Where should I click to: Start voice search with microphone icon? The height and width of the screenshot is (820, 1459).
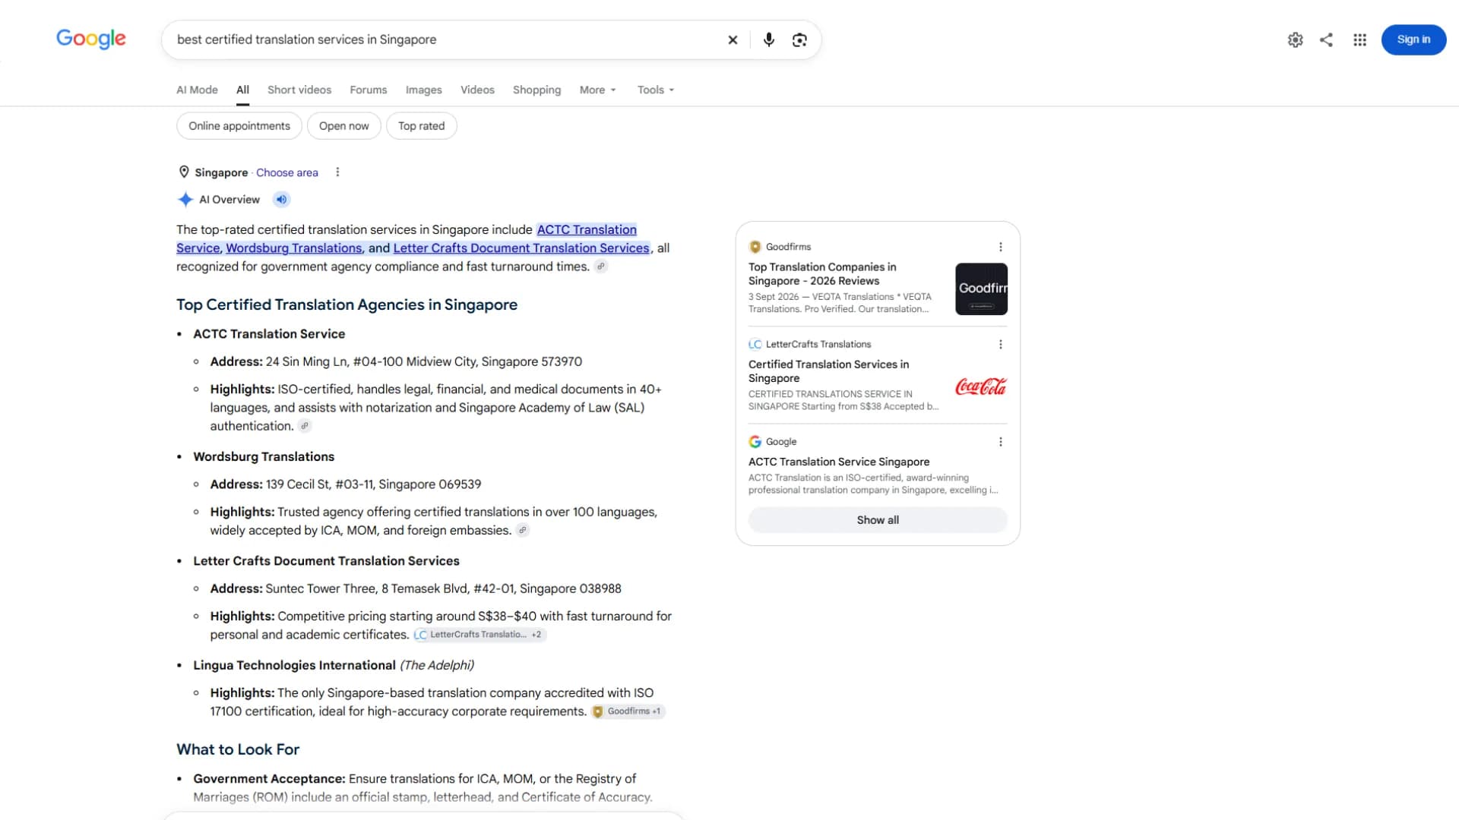pos(768,40)
